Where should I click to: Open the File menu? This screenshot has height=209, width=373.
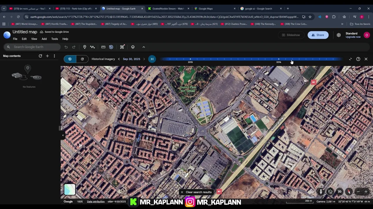point(15,39)
